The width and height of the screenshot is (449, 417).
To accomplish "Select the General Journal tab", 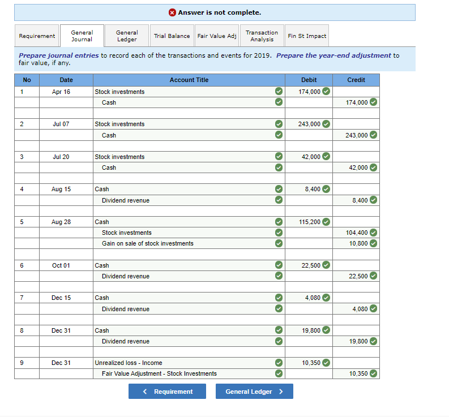I will point(82,36).
